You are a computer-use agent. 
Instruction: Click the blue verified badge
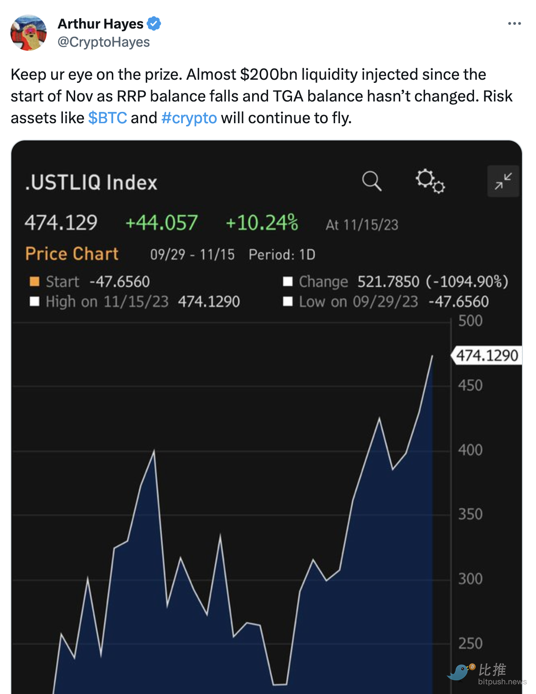[x=154, y=24]
